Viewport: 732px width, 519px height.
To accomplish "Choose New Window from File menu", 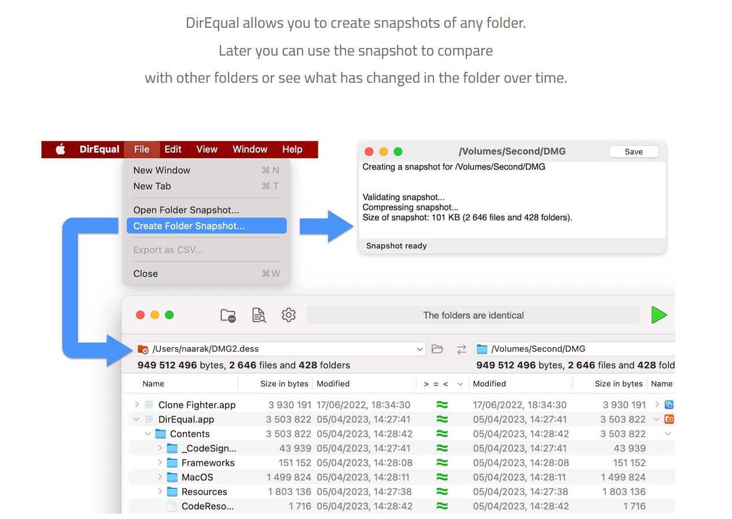I will (207, 170).
